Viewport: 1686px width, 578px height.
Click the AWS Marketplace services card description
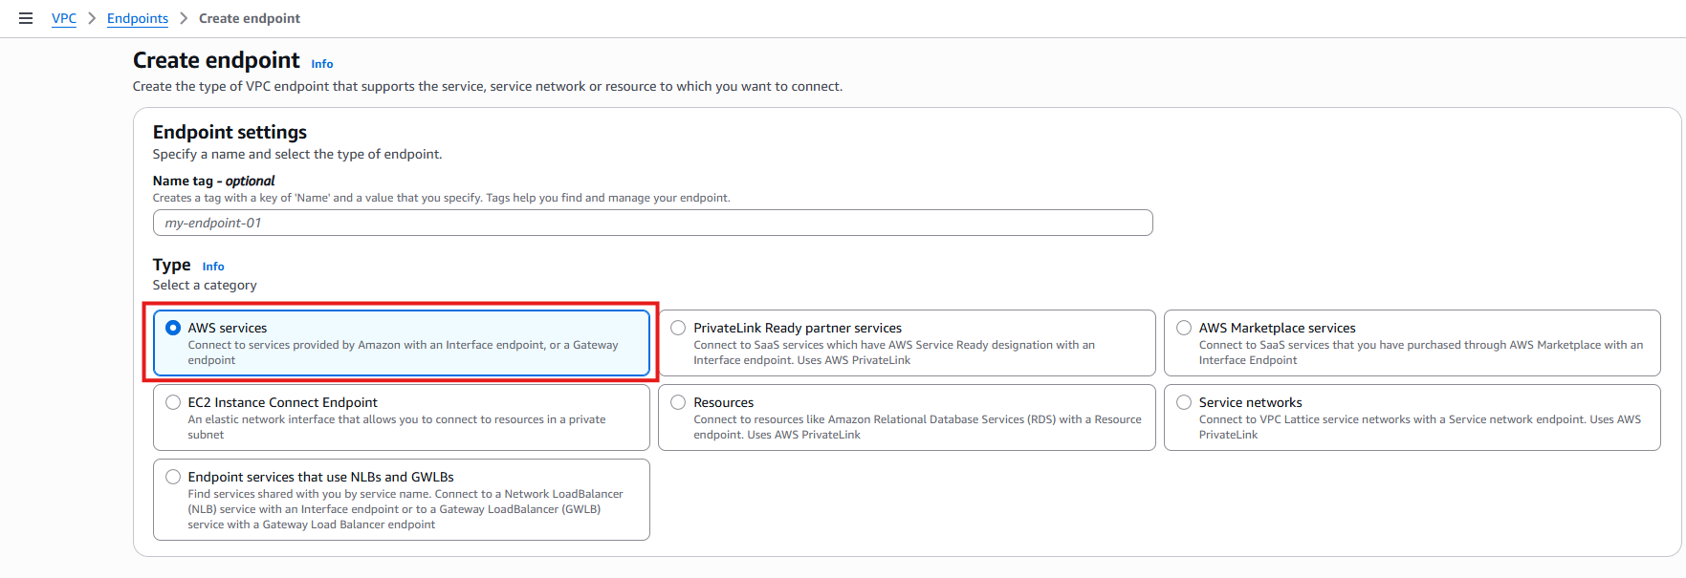1419,353
